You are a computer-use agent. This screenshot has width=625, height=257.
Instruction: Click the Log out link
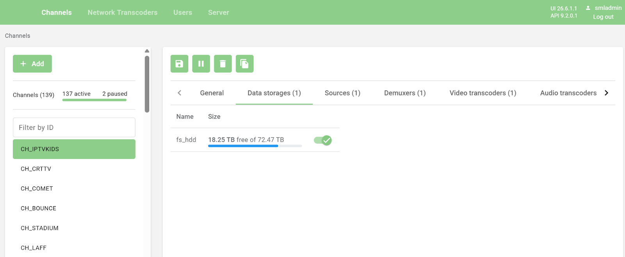click(x=603, y=17)
